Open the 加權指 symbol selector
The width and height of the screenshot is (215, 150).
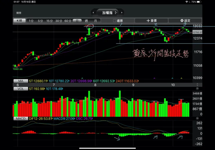pos(107,13)
